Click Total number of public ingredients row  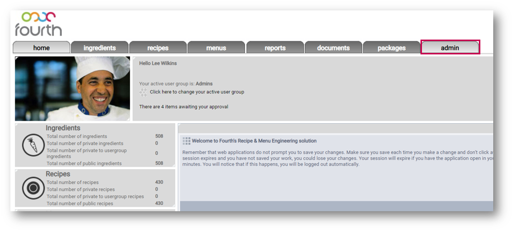[x=105, y=164]
